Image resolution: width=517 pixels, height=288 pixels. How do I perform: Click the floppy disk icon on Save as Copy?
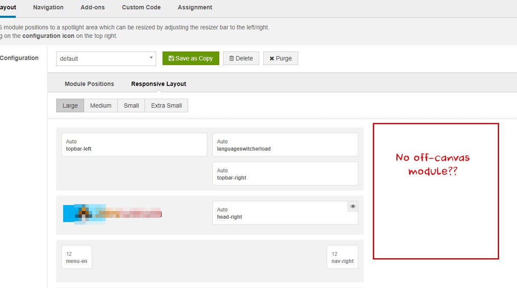point(171,58)
